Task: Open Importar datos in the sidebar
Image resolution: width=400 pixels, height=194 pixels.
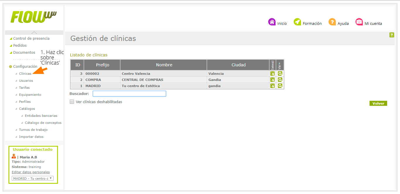Action: [31, 137]
